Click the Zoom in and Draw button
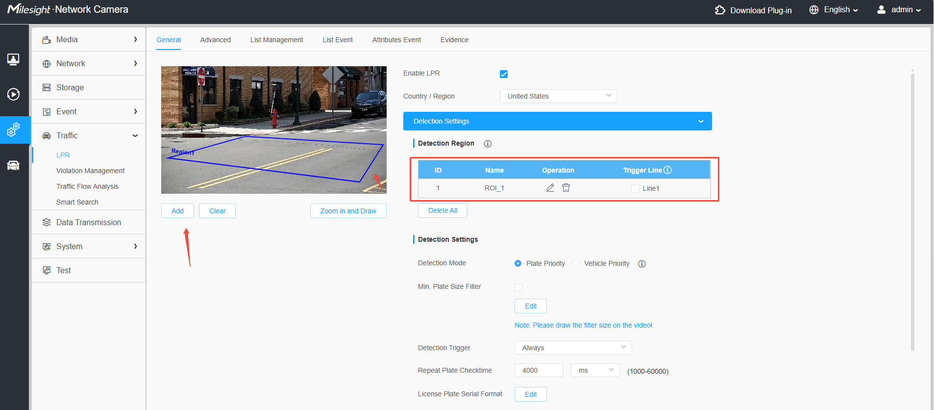934x410 pixels. tap(348, 211)
